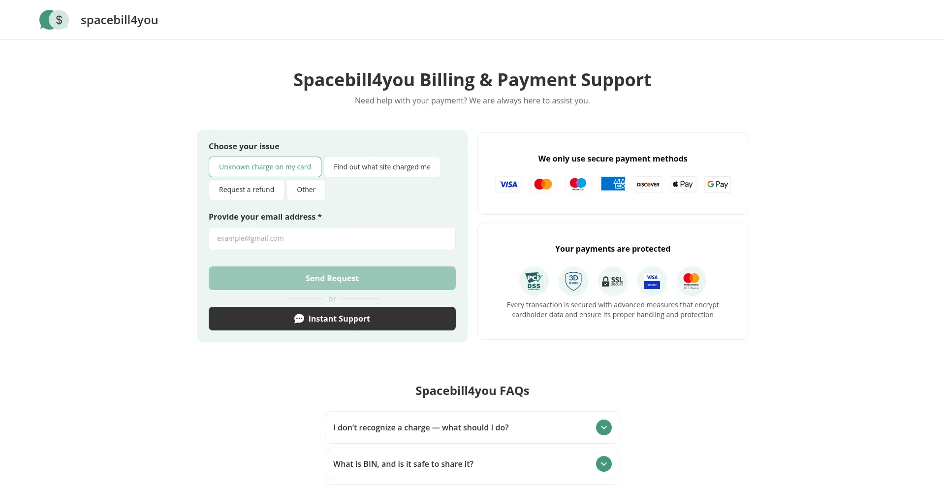Click the Discover card icon
This screenshot has width=945, height=489.
[648, 184]
